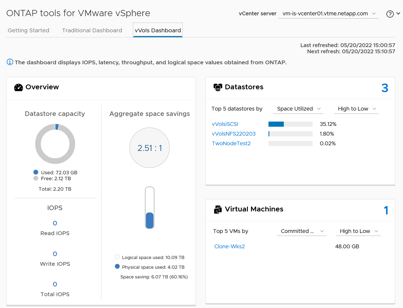
Task: Click the blue Used capacity legend dot
Action: point(36,172)
